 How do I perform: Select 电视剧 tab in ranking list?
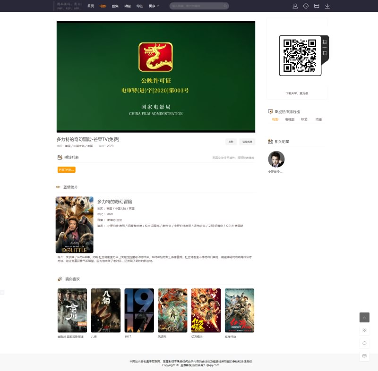(290, 119)
